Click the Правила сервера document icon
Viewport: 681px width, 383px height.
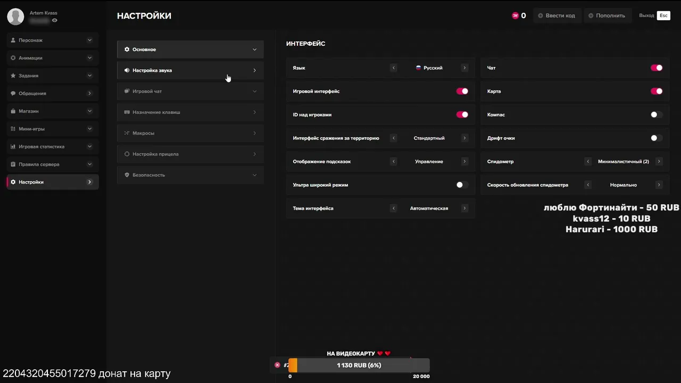click(x=13, y=164)
